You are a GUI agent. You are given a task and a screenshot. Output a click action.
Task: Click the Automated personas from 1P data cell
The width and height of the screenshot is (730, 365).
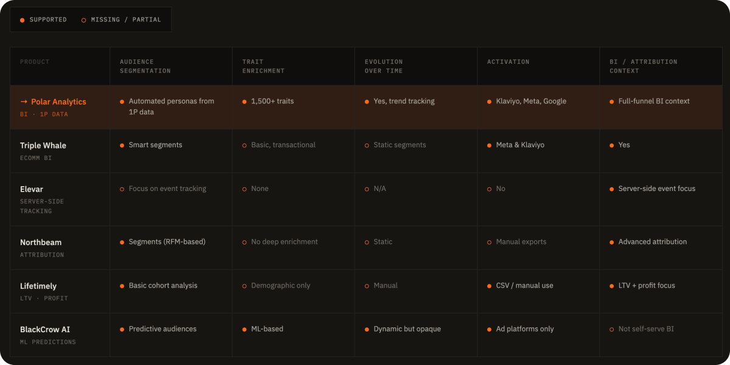click(x=172, y=106)
